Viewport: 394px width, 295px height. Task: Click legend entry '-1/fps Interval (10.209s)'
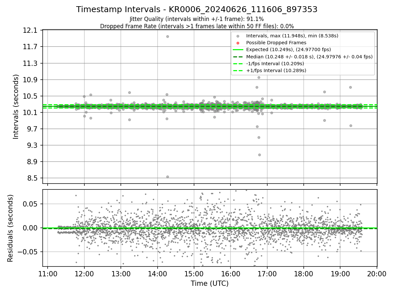[275, 63]
